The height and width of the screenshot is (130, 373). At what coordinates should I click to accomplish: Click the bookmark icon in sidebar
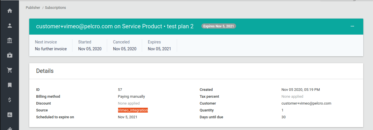(10, 85)
